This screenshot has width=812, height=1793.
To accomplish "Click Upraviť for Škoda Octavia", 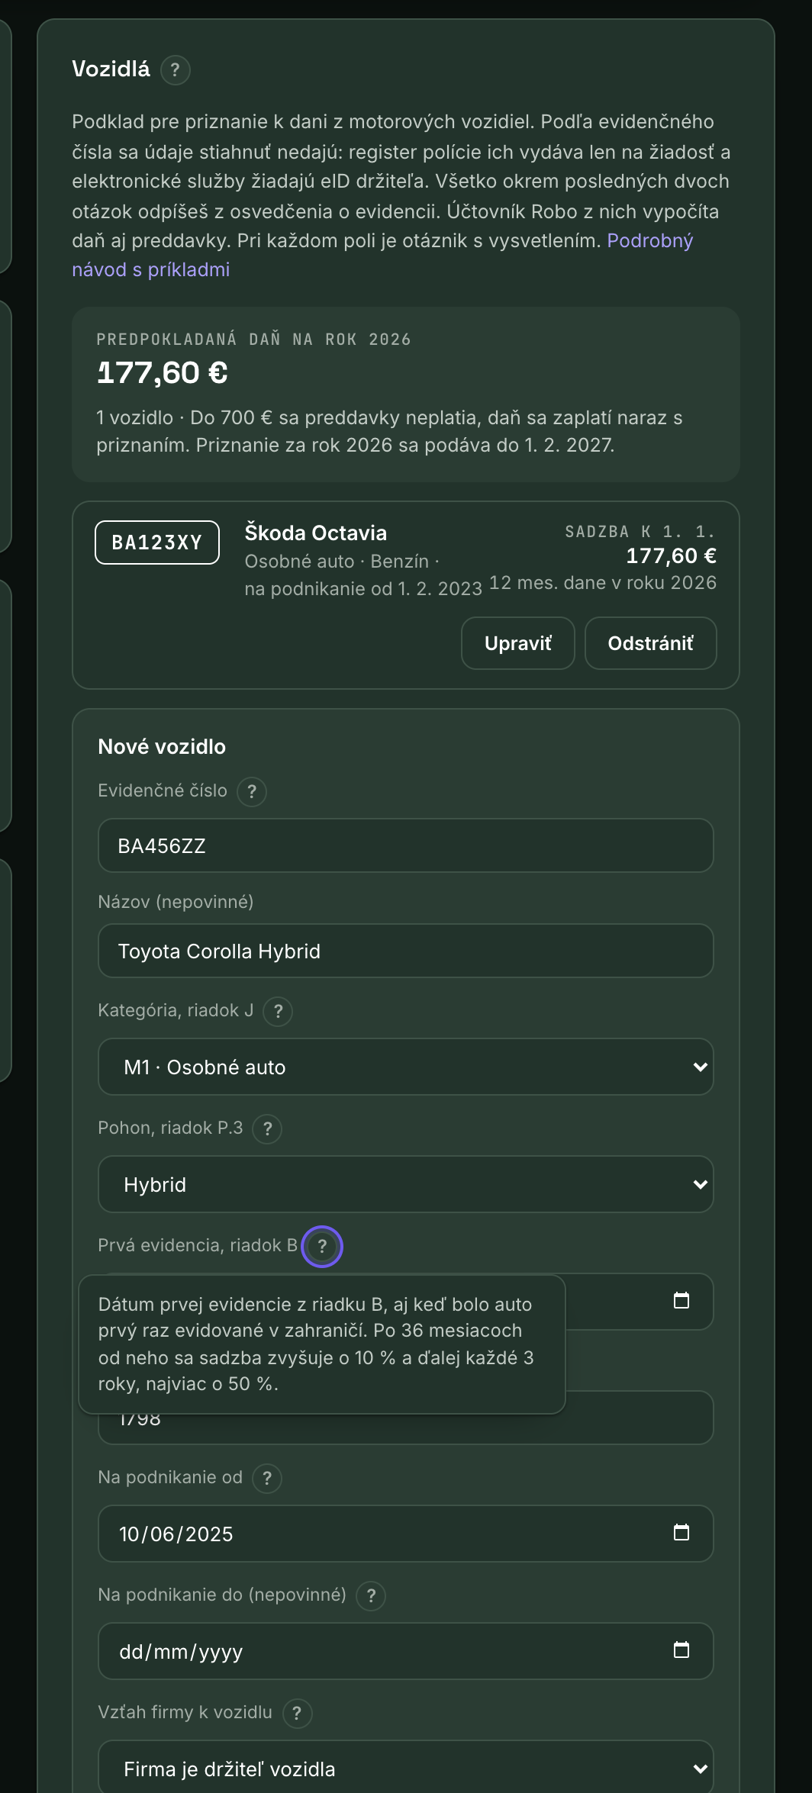I will point(518,643).
